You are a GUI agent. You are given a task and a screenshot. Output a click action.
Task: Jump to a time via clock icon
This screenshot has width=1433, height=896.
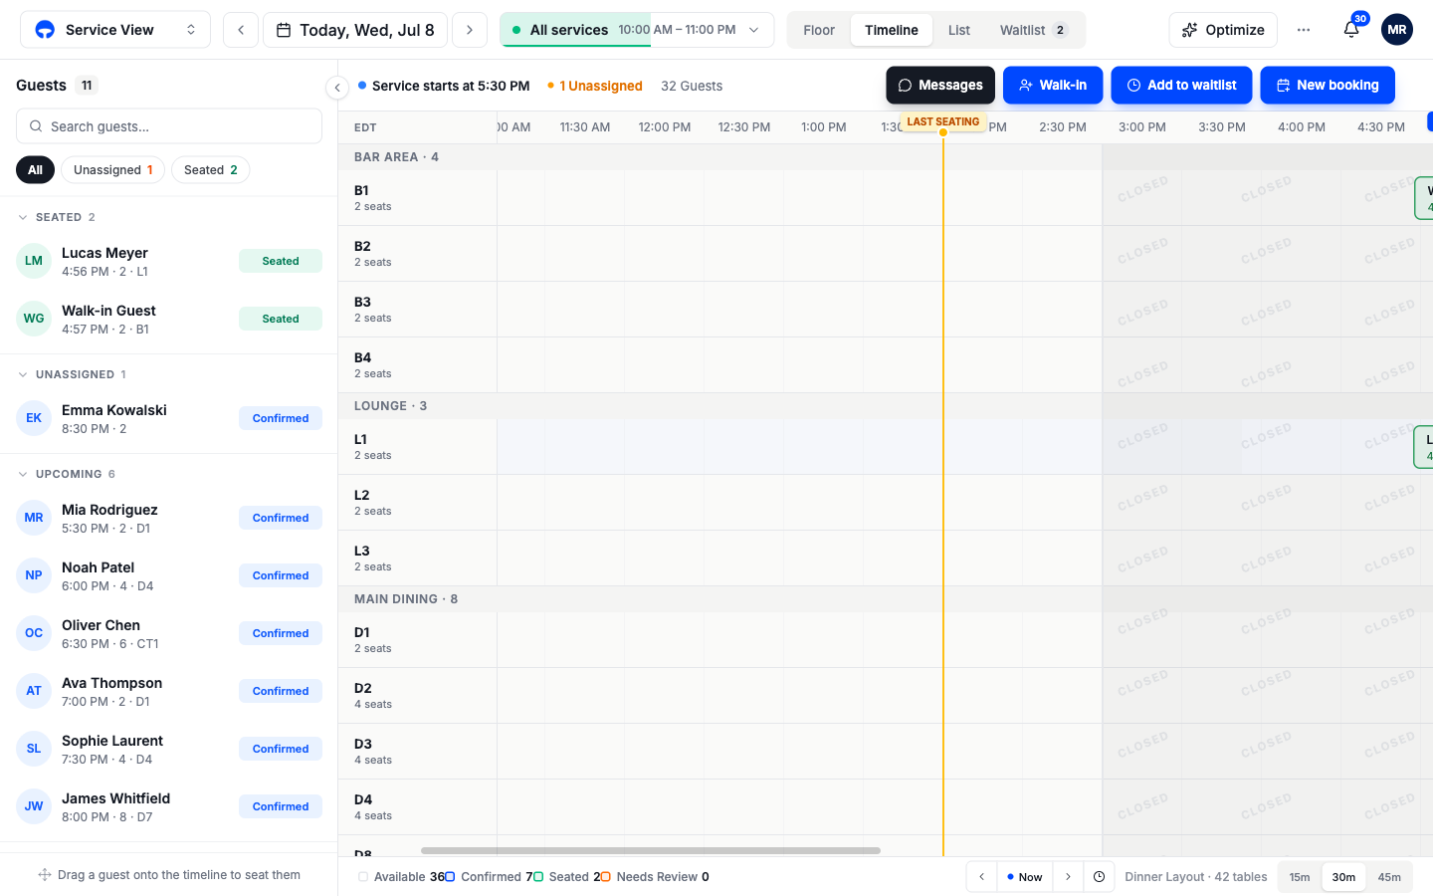pyautogui.click(x=1099, y=877)
